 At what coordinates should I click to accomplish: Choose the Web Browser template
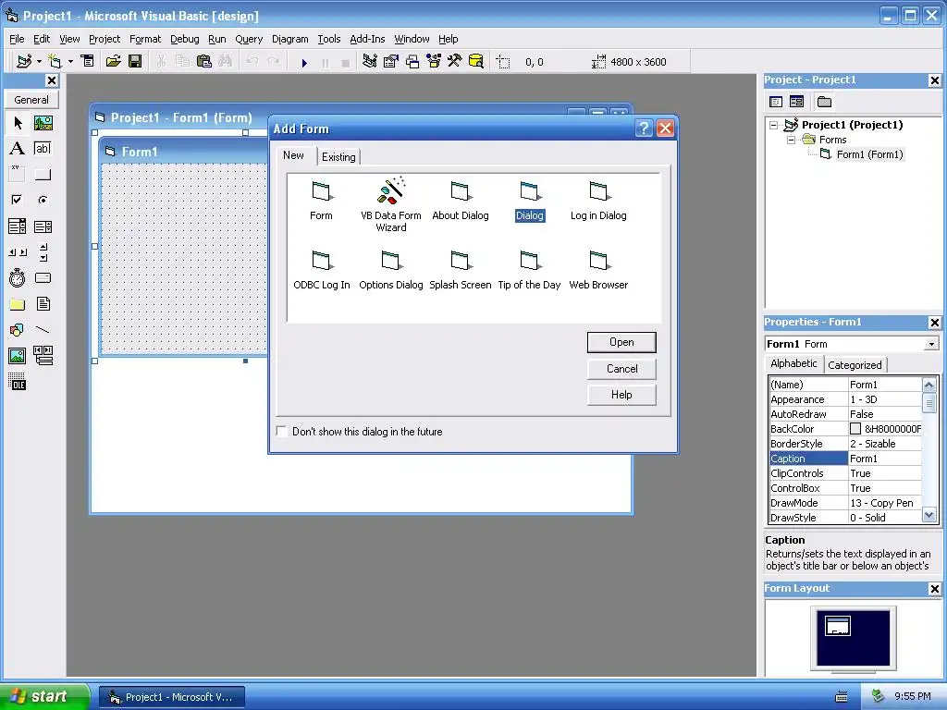pyautogui.click(x=598, y=271)
